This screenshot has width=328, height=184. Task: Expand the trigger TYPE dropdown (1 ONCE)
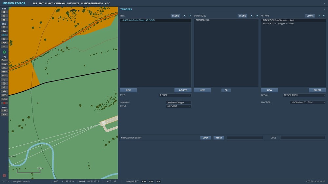(x=175, y=95)
